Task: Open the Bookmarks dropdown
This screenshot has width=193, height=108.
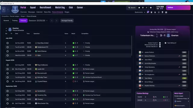Action: [x=140, y=12]
